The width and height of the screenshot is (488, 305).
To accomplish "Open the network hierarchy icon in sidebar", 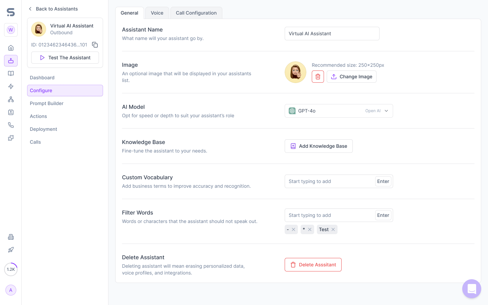I will click(x=11, y=99).
